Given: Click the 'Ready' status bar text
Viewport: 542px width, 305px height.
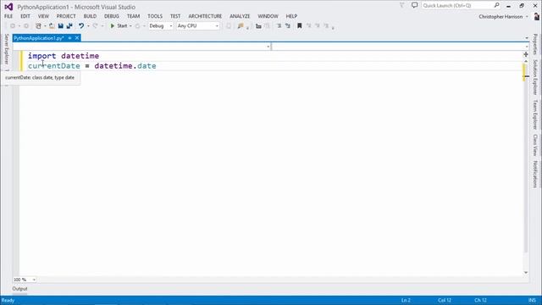Looking at the screenshot, I should (x=8, y=301).
